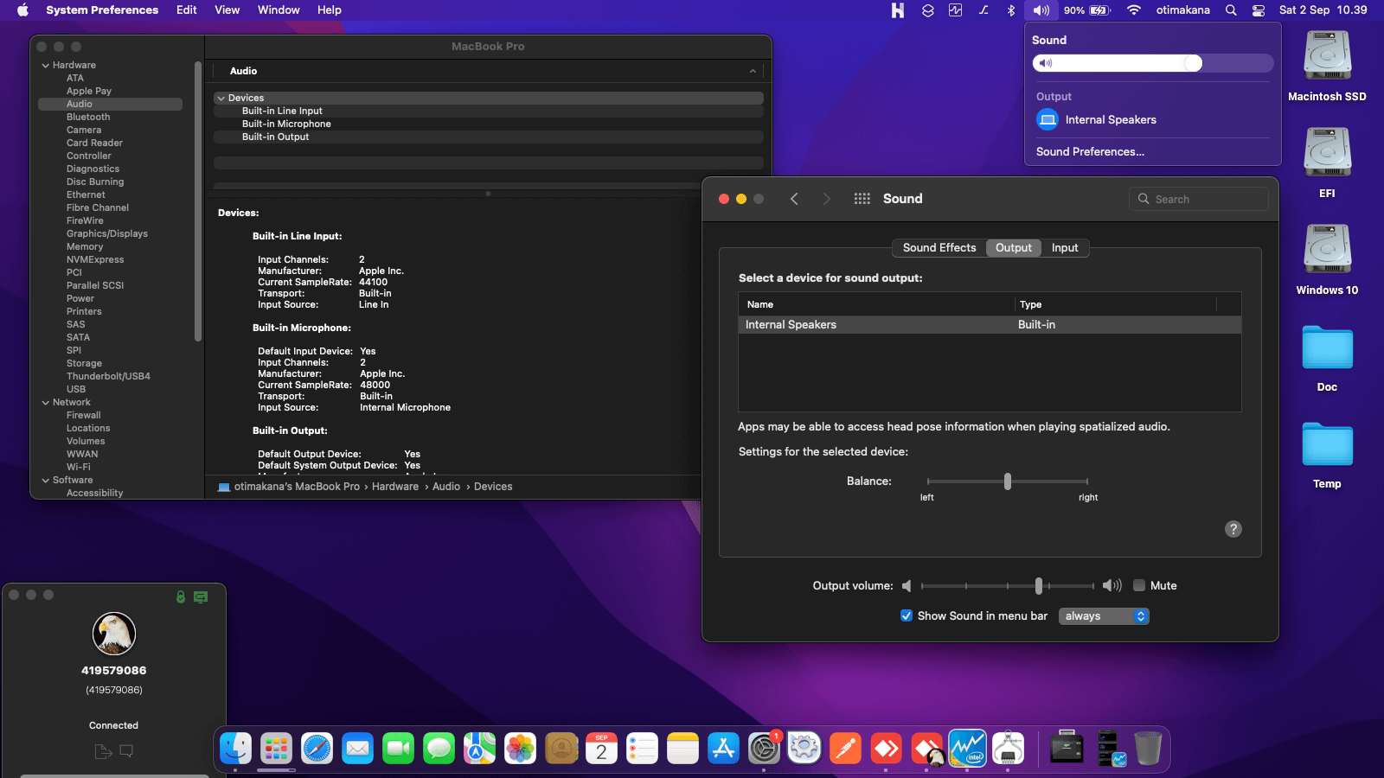1384x778 pixels.
Task: Open Control Center from the menu bar
Action: (x=1259, y=10)
